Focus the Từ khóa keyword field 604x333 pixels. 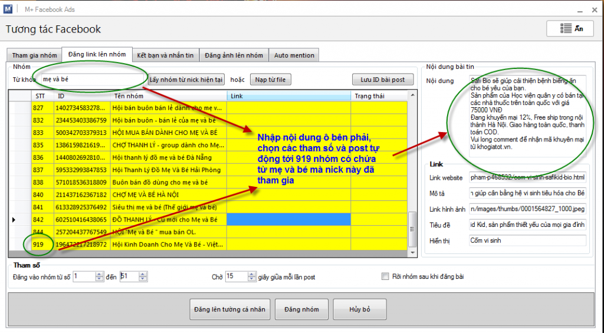pyautogui.click(x=93, y=80)
